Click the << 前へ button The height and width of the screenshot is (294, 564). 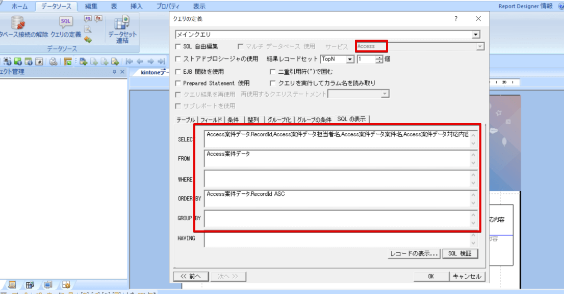pos(191,276)
